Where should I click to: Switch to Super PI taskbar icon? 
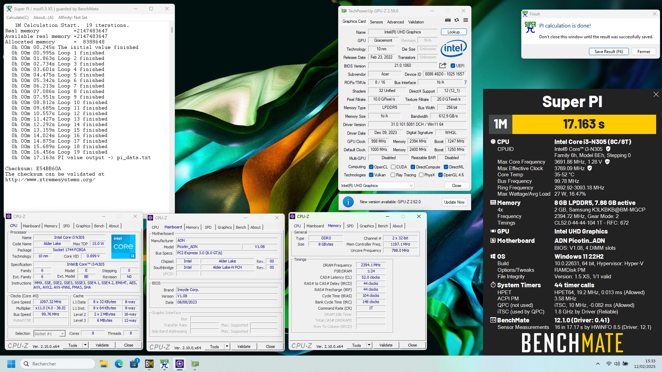[x=164, y=364]
